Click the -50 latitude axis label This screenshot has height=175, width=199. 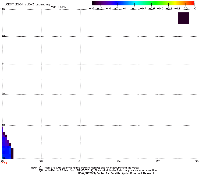[2, 9]
